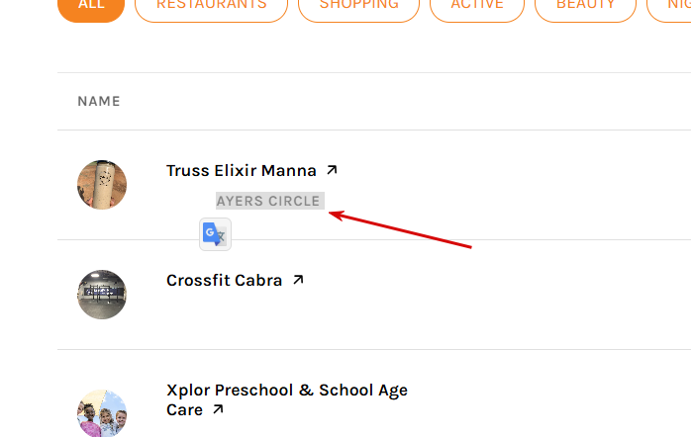Filter by ACTIVE category
The image size is (691, 437).
pos(477,6)
